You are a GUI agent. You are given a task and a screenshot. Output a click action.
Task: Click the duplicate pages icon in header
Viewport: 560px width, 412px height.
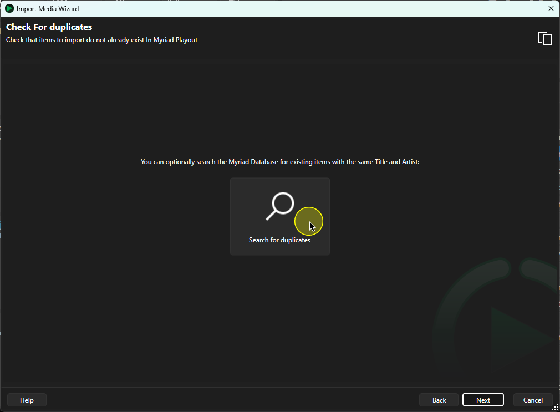(x=544, y=38)
